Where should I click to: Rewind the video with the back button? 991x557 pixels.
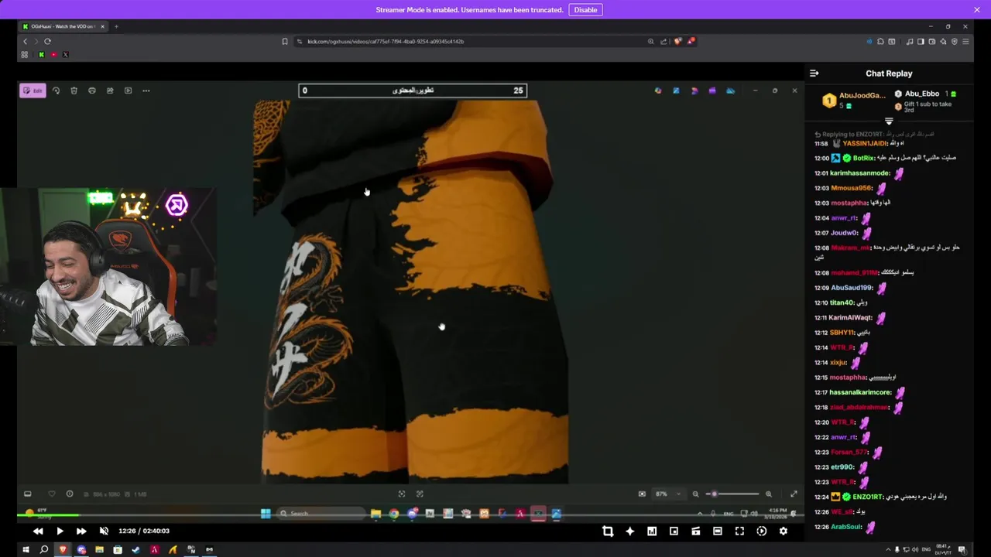[x=38, y=531]
